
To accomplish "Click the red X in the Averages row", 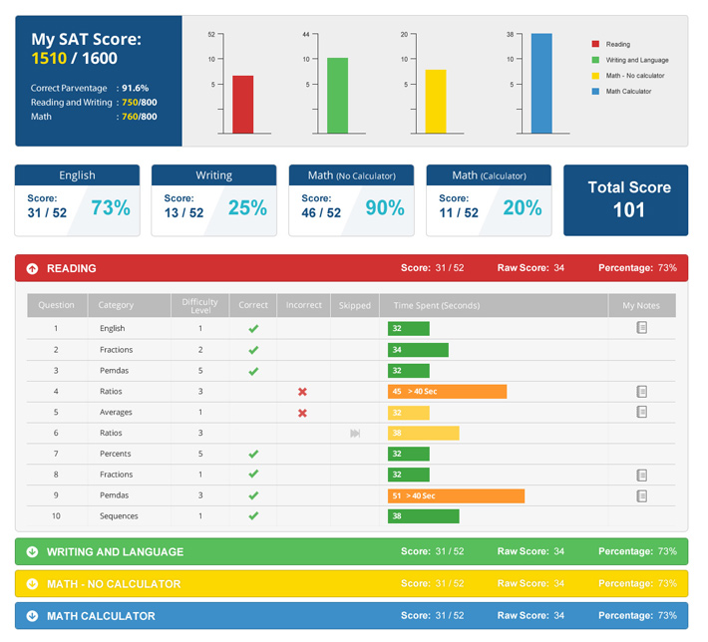I will pyautogui.click(x=302, y=413).
